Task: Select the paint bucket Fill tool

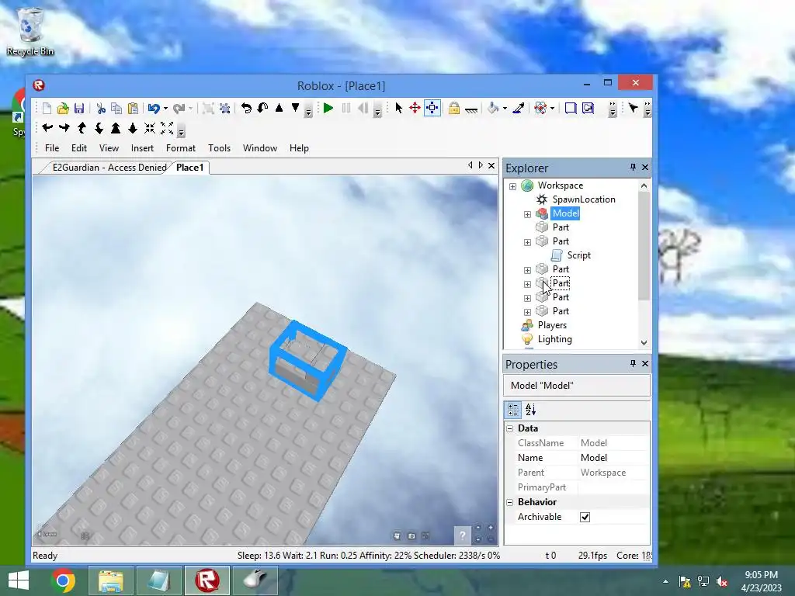Action: click(493, 108)
